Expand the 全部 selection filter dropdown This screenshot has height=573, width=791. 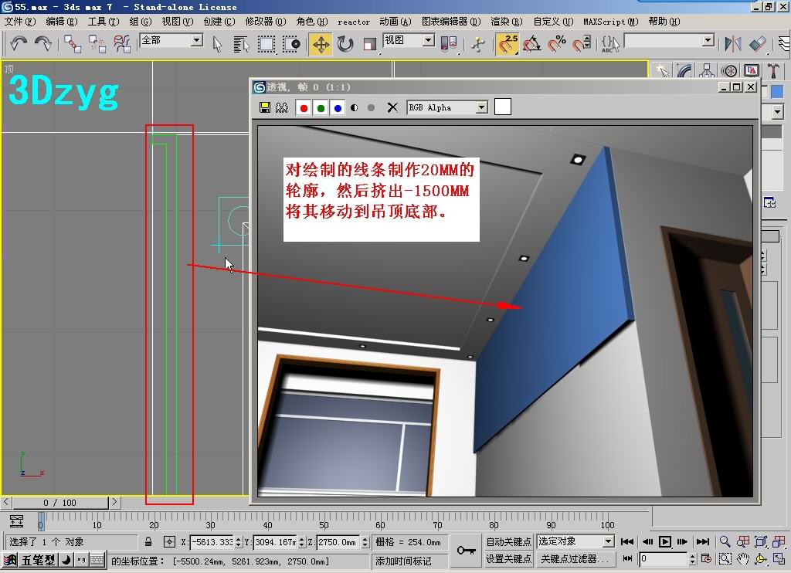(x=196, y=40)
